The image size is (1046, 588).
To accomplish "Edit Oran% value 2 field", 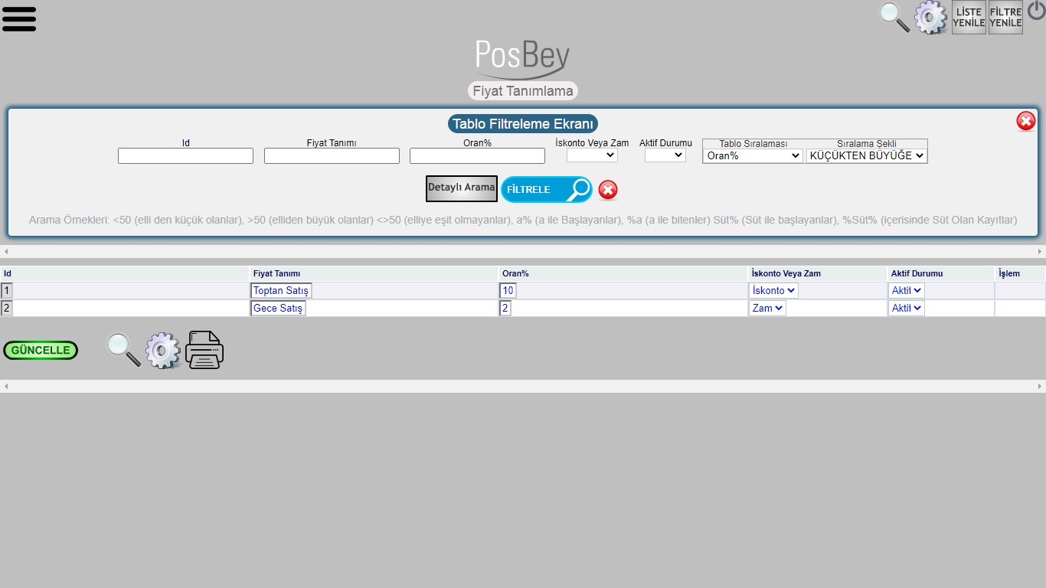I will 505,309.
